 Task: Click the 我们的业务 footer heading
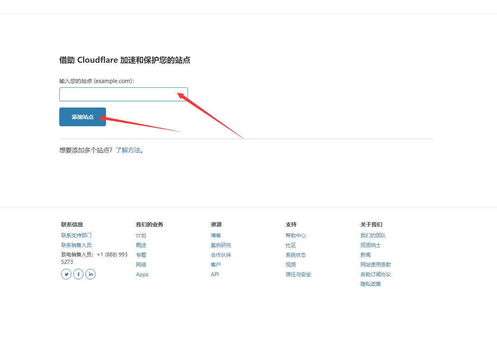150,224
